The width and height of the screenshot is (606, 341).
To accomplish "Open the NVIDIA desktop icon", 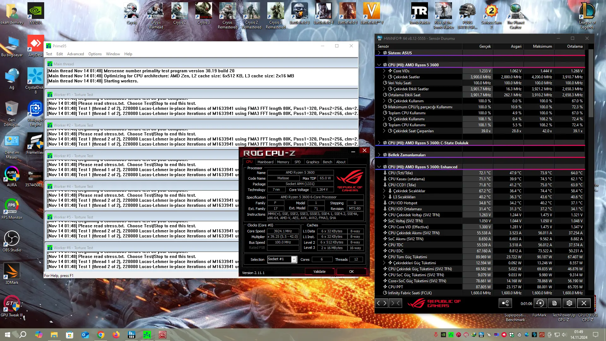I will point(36,14).
